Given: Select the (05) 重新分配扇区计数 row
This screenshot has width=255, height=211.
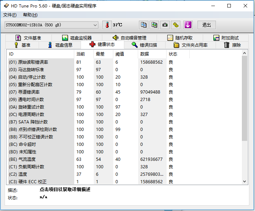Looking at the screenshot, I should [98, 85].
